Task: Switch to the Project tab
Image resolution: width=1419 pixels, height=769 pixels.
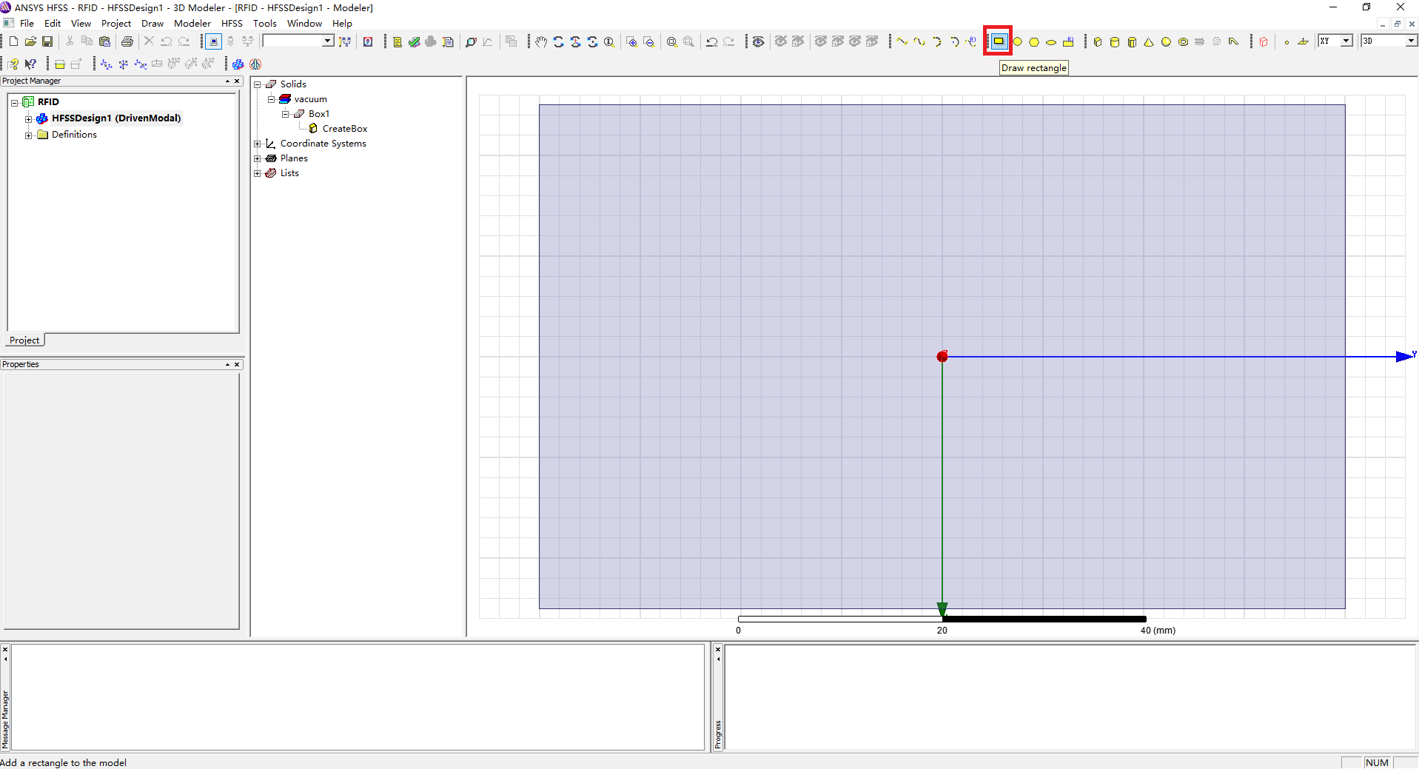Action: tap(24, 340)
